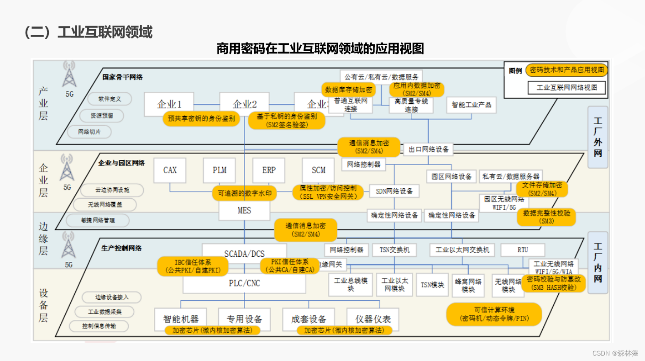The width and height of the screenshot is (645, 361).
Task: Select the 公有云/私有云/数据服务 box
Action: coord(381,77)
